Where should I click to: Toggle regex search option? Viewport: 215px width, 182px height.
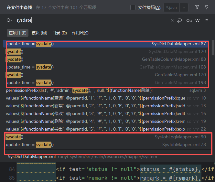point(206,21)
